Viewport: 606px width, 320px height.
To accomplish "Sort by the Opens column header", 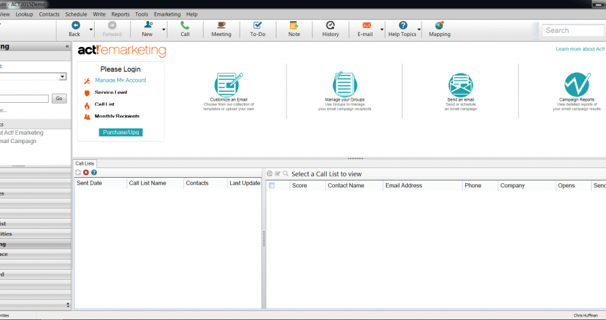I will pyautogui.click(x=573, y=185).
